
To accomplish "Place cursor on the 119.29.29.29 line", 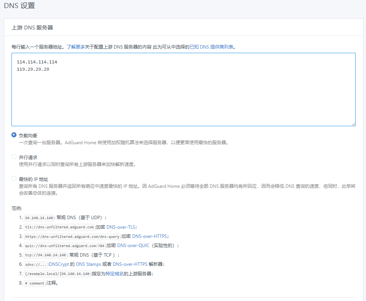I will (33, 69).
